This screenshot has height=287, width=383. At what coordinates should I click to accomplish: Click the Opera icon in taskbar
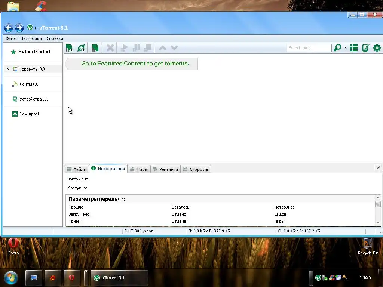tap(71, 278)
